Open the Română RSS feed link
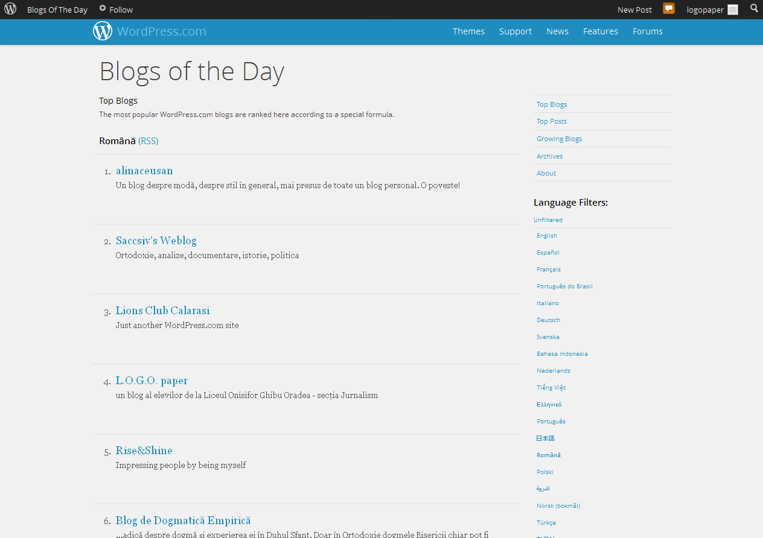This screenshot has height=538, width=763. click(x=148, y=141)
